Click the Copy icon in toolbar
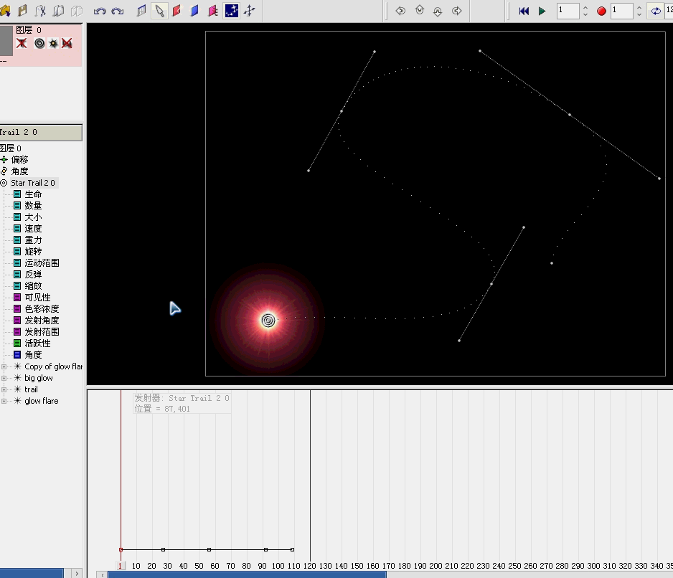673x578 pixels. click(58, 10)
